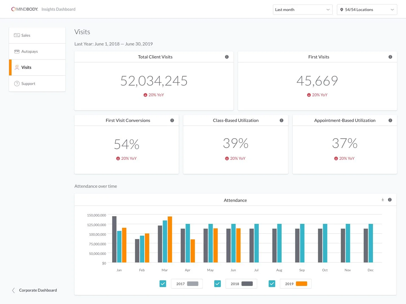
Task: Click the $0 axis label
Action: point(104,263)
